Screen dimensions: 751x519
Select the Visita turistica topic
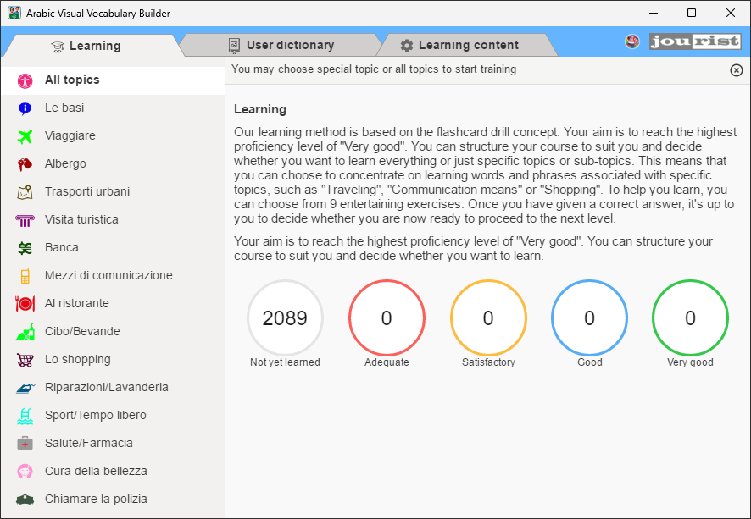[113, 219]
